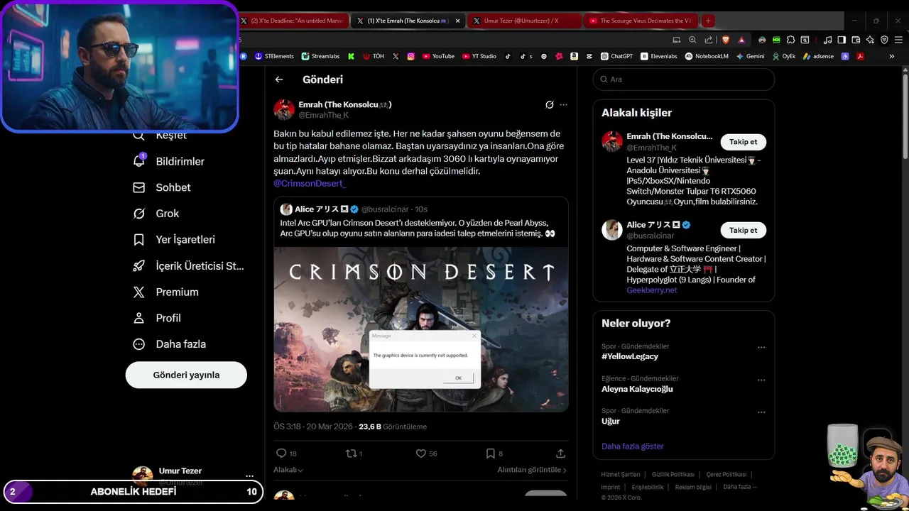This screenshot has width=909, height=511.
Task: Bookmark the post showing 8 bookmarks
Action: pos(490,453)
